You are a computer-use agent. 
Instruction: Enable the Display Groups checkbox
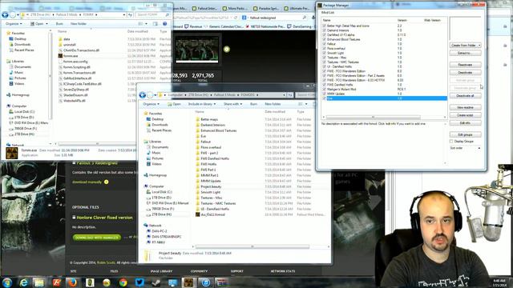tap(451, 142)
